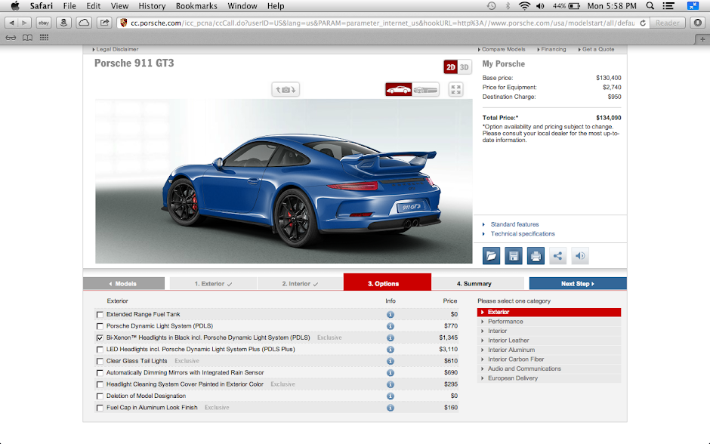Switch to 3D view mode
Viewport: 710px width, 444px height.
[465, 67]
